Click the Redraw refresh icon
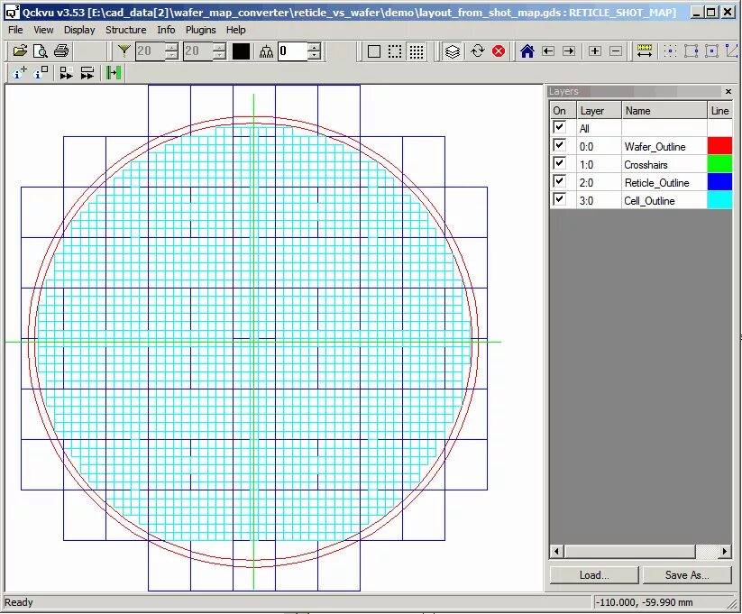 point(478,51)
